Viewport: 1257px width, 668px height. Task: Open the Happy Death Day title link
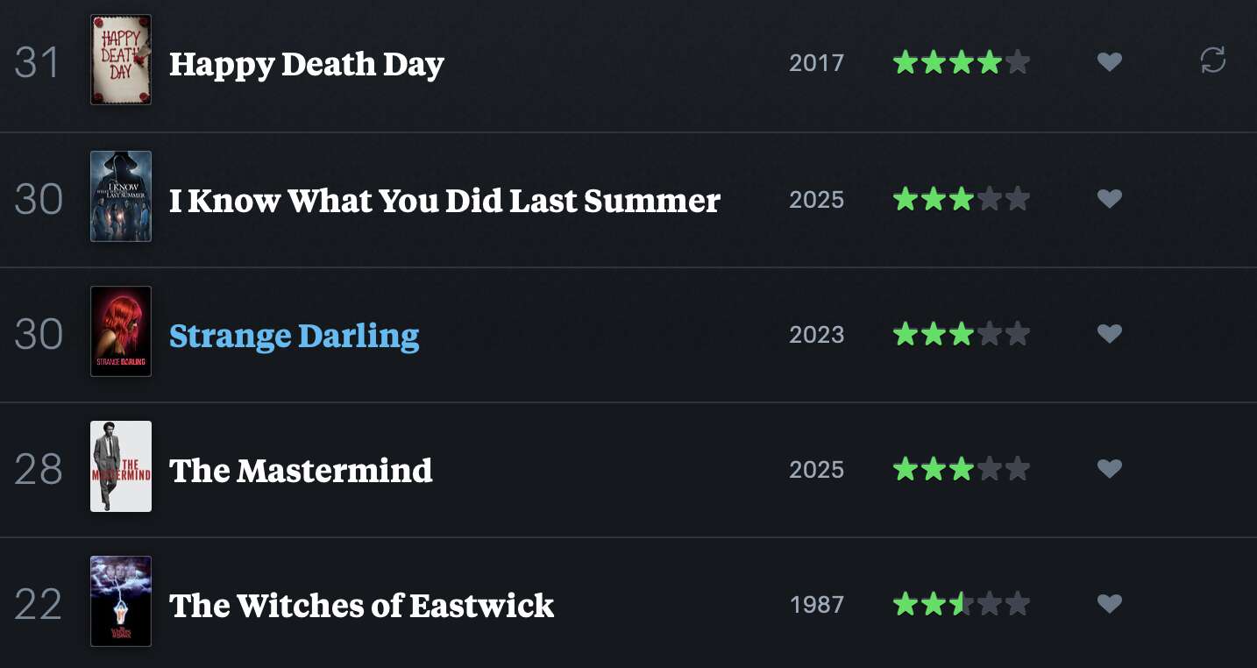tap(306, 64)
